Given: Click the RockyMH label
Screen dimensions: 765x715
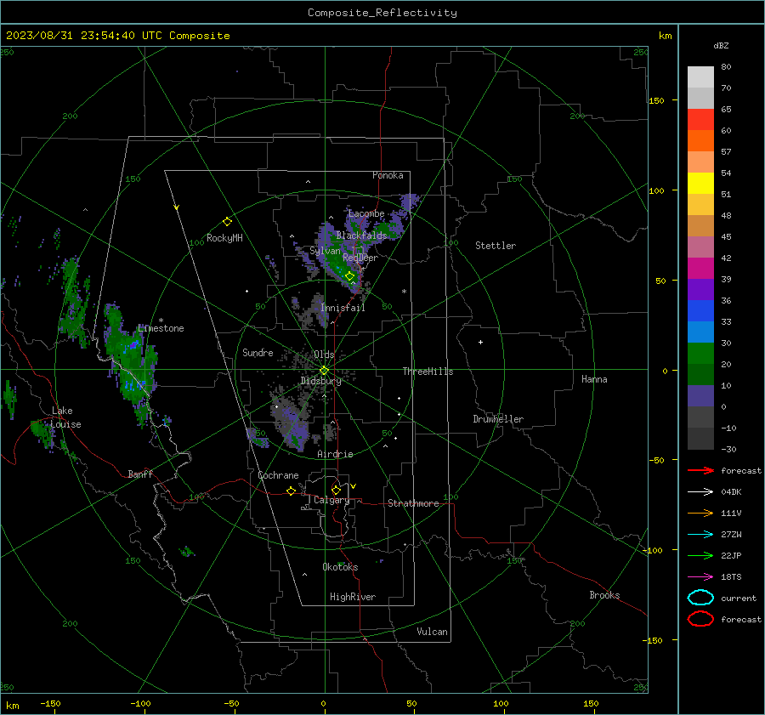Looking at the screenshot, I should point(224,238).
